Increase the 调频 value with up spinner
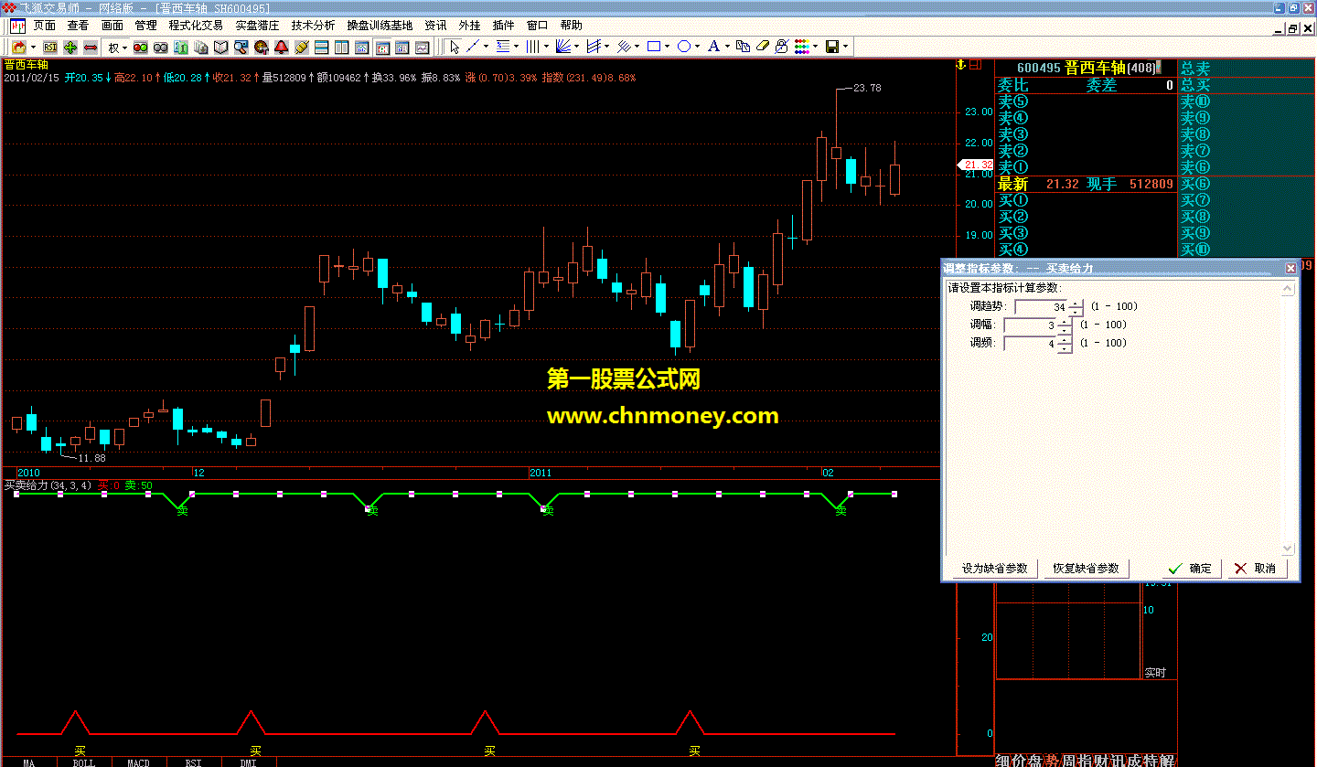 click(x=1065, y=340)
